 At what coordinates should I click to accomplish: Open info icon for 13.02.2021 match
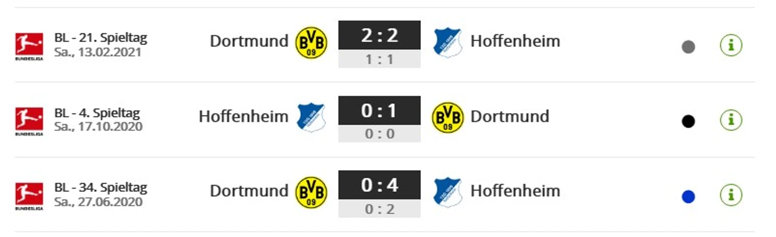pyautogui.click(x=731, y=46)
